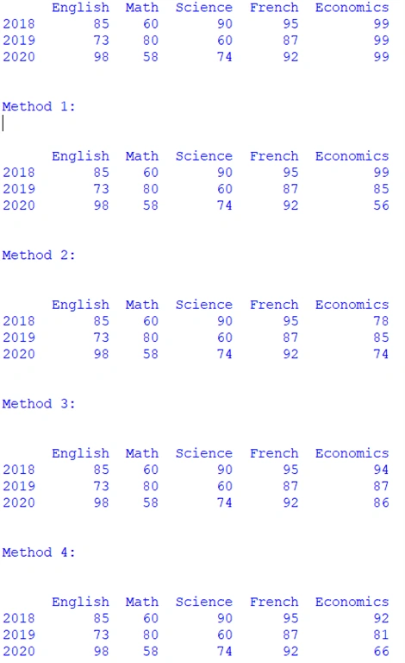Click the French header under Method 3
Viewport: 405px width, 663px height.
[274, 453]
